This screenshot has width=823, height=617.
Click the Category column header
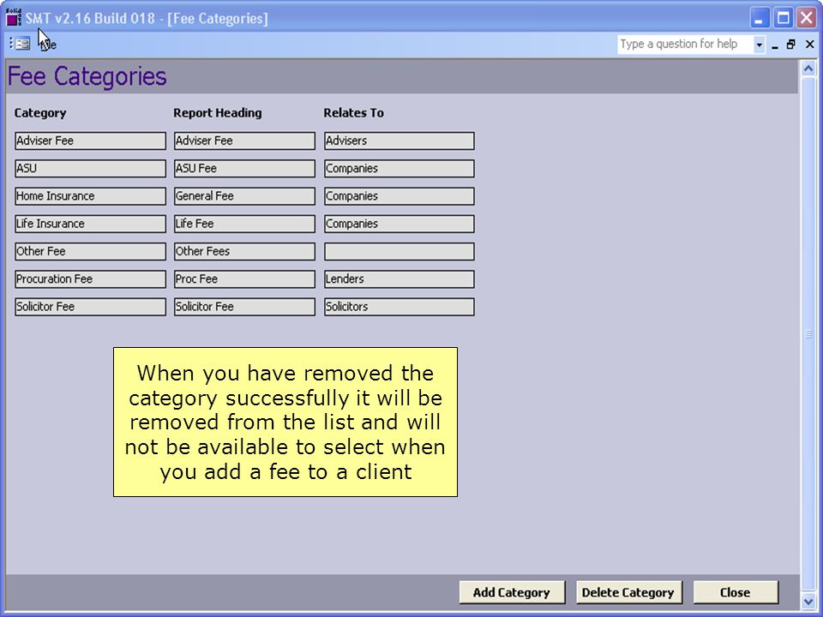(40, 113)
